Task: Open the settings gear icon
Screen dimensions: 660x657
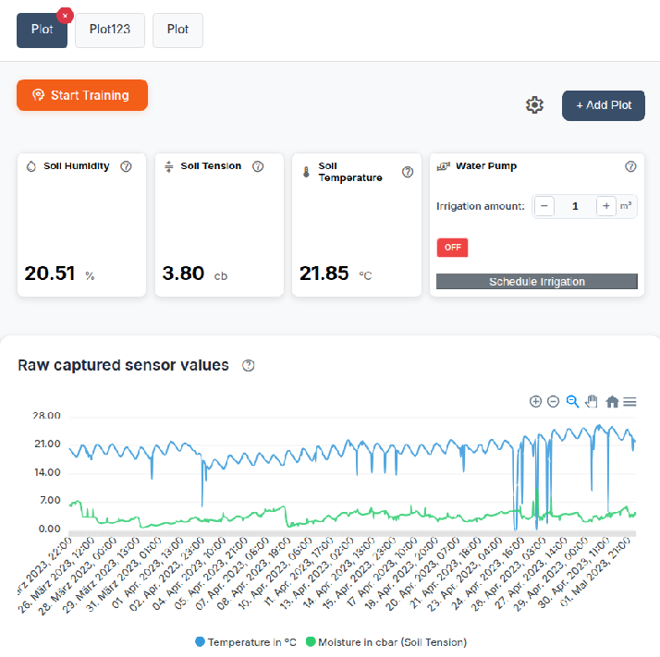Action: 534,105
